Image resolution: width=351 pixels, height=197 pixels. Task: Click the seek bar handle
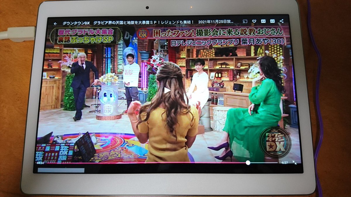[x=248, y=163]
